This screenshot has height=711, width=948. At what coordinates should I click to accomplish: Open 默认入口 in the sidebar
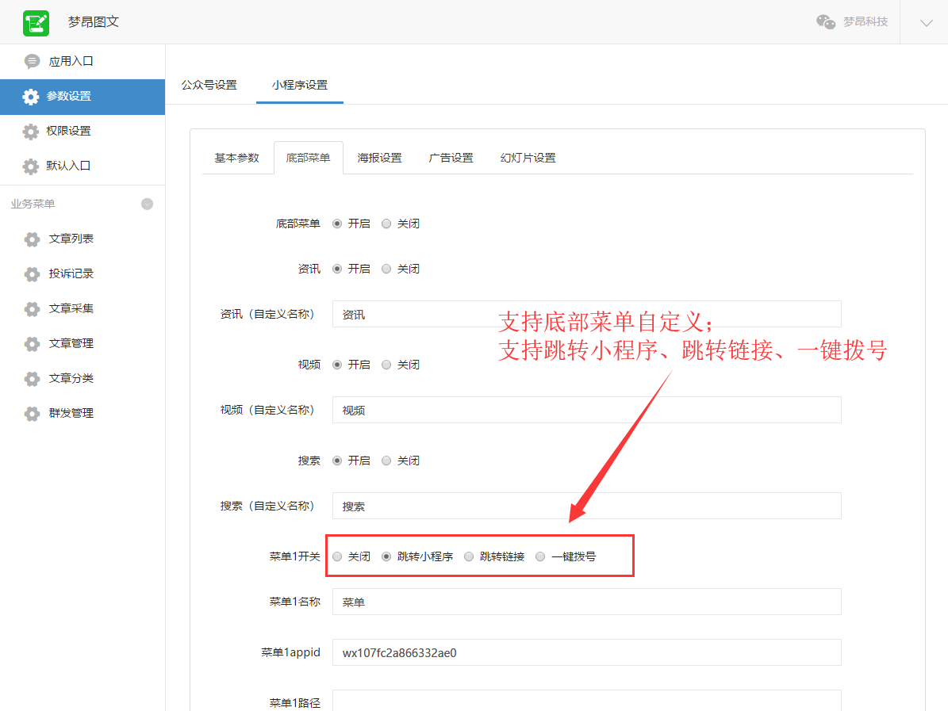83,166
